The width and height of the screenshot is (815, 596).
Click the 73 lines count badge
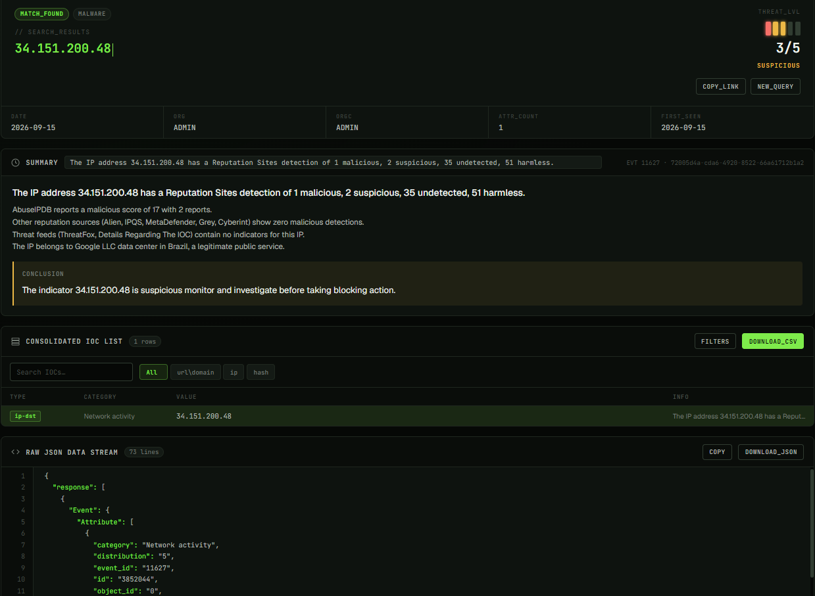pyautogui.click(x=144, y=452)
